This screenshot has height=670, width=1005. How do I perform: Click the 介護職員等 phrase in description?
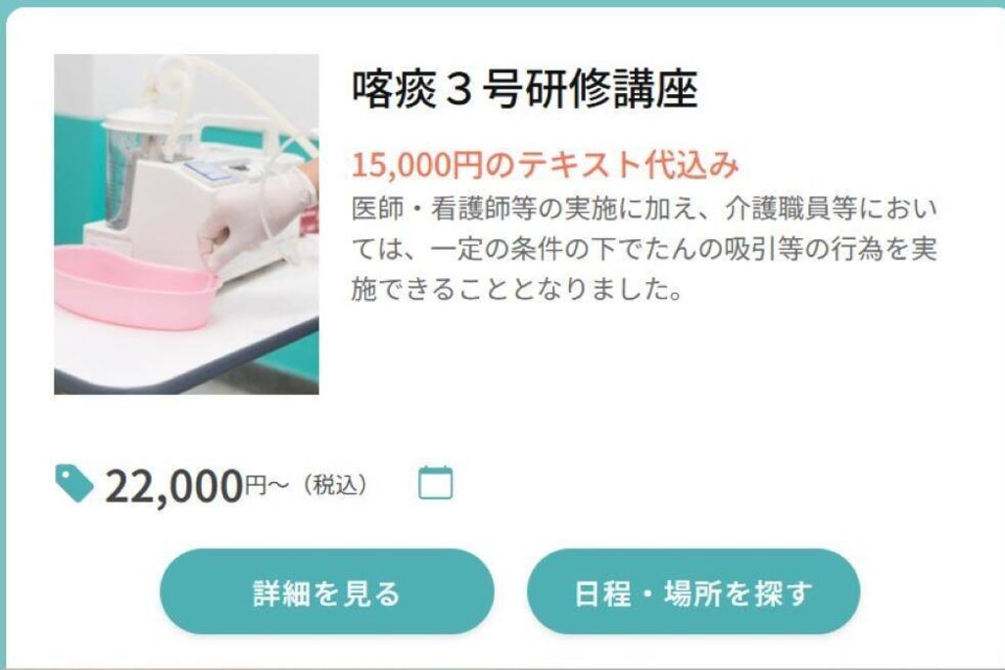click(790, 209)
